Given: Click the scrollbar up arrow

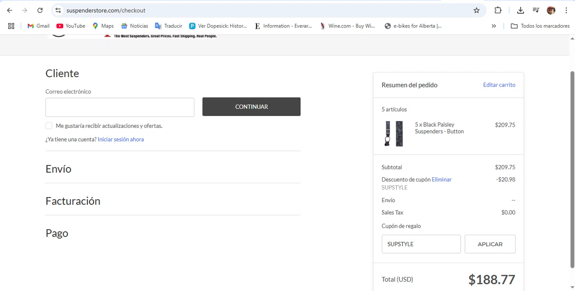Looking at the screenshot, I should click(x=572, y=39).
